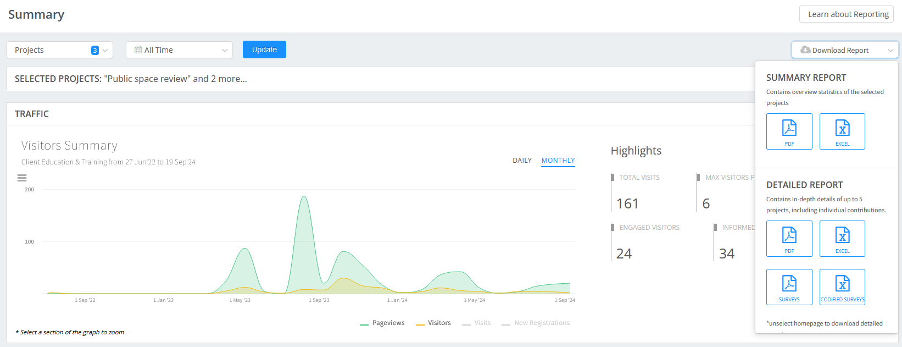The height and width of the screenshot is (347, 902).
Task: Toggle the Visitors series in legend
Action: 433,323
